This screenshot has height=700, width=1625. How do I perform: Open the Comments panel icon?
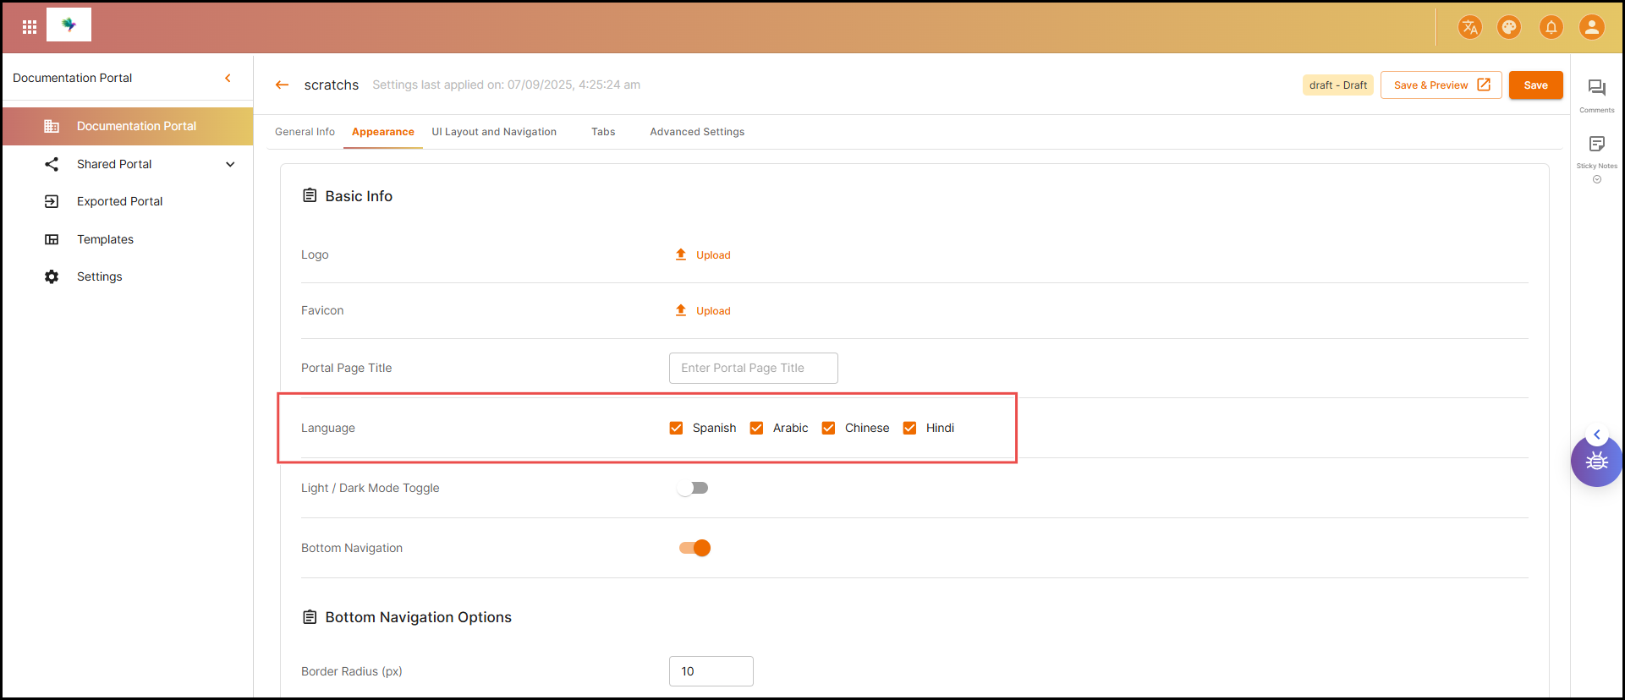(1596, 88)
